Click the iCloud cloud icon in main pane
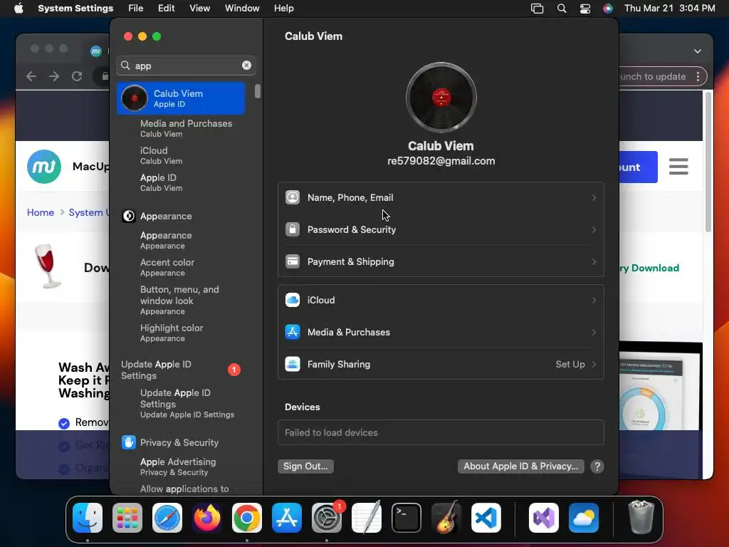 [293, 300]
